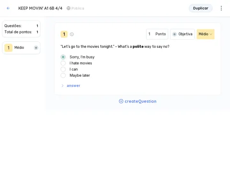Select the 'I hate movies' radio option
Viewport: 230px width, 184px height.
click(63, 63)
